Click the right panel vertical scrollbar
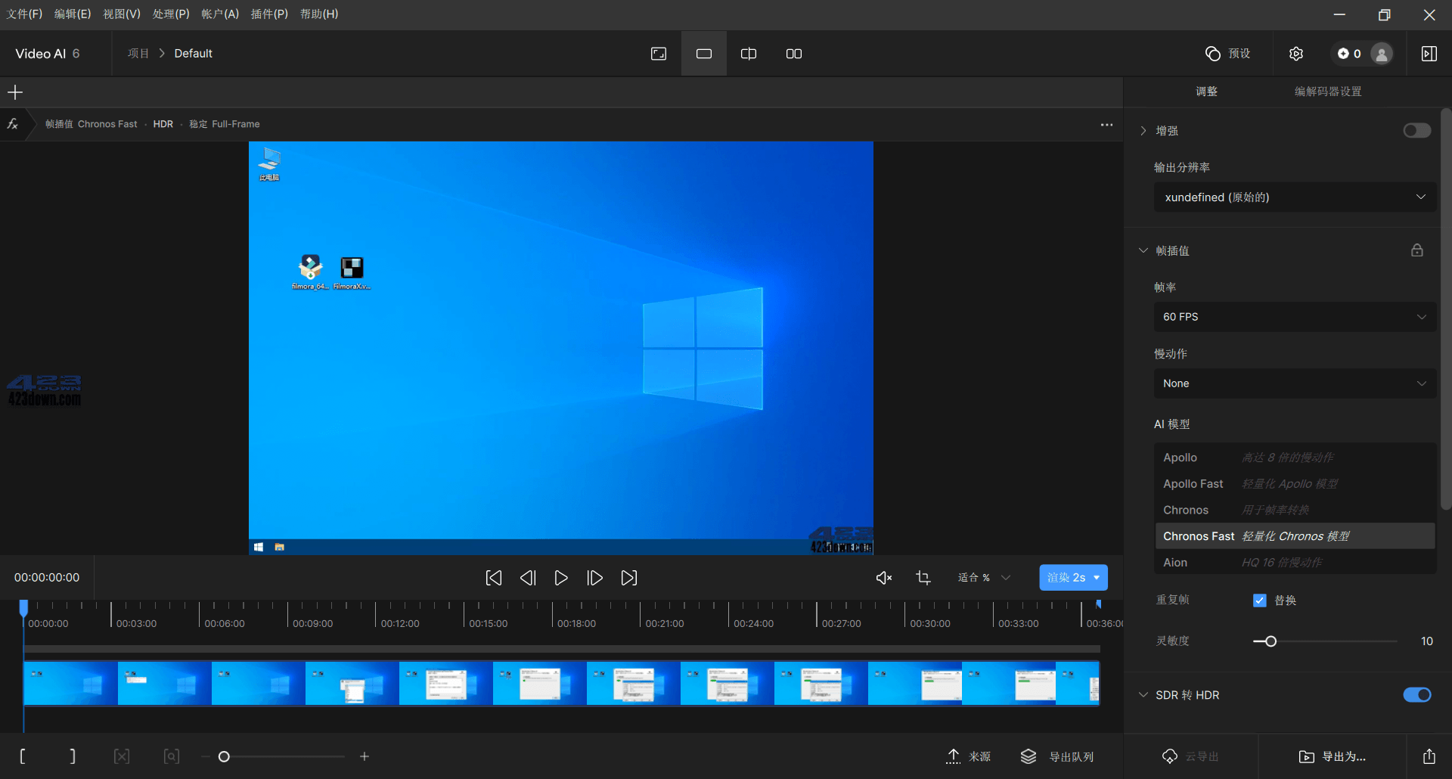Image resolution: width=1452 pixels, height=779 pixels. 1445,310
